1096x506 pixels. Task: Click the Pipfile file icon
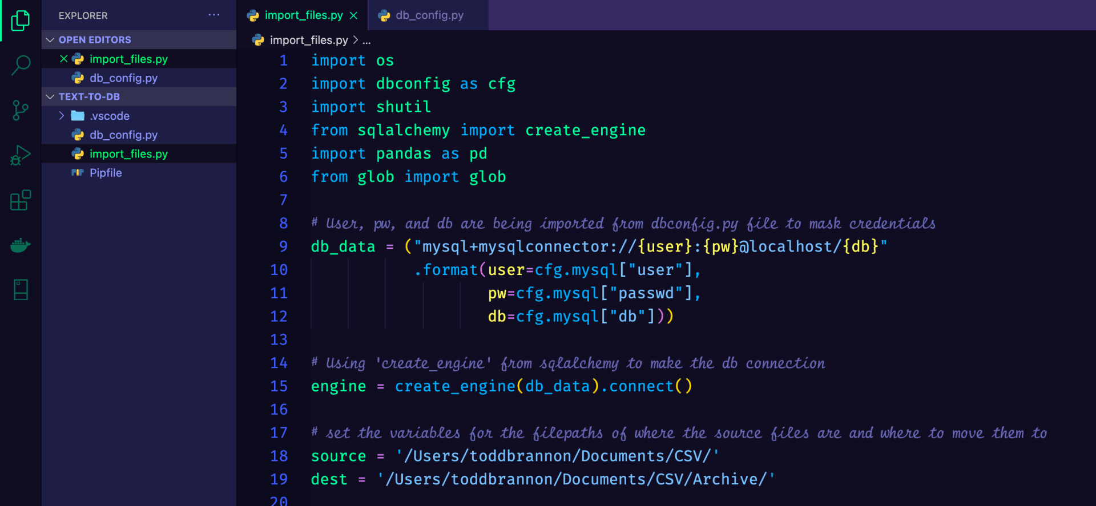click(78, 172)
